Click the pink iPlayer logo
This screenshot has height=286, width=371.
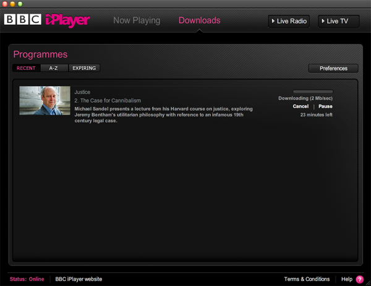(x=67, y=20)
